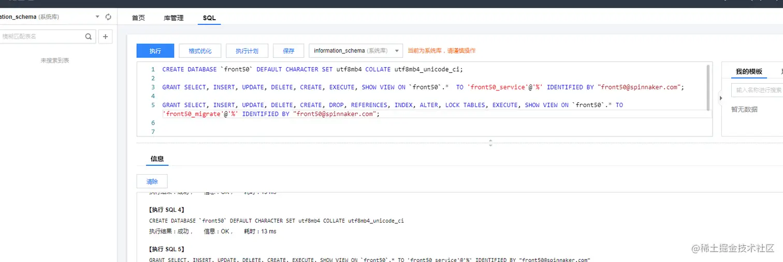Run the SQL with 执行 button
This screenshot has height=262, width=783.
155,51
